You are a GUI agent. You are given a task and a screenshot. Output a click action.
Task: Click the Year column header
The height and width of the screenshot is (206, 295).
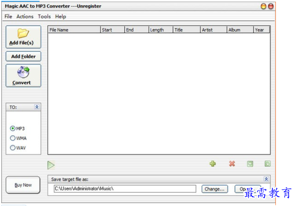pos(262,30)
